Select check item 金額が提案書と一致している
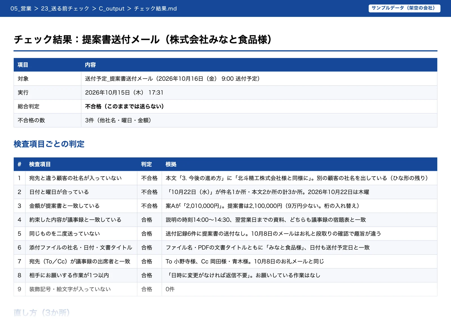The image size is (451, 319). [65, 206]
